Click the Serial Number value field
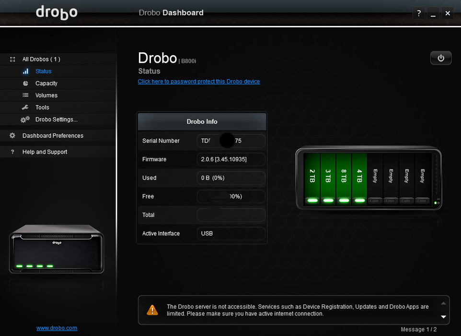Image resolution: width=461 pixels, height=336 pixels. pos(231,141)
